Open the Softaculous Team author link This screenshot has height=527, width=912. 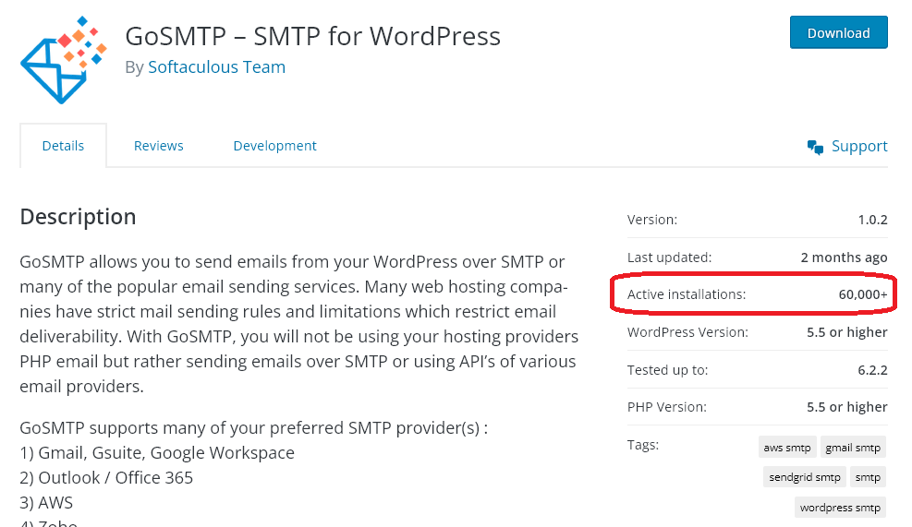coord(216,66)
